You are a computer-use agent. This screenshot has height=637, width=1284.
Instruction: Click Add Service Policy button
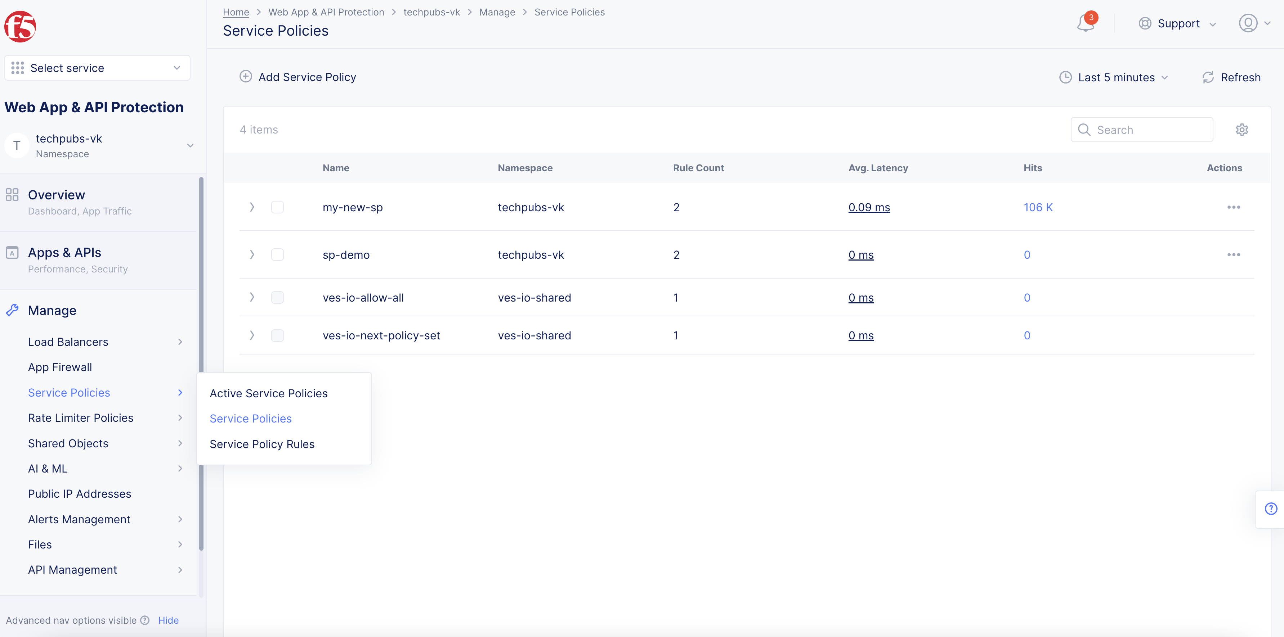(298, 77)
